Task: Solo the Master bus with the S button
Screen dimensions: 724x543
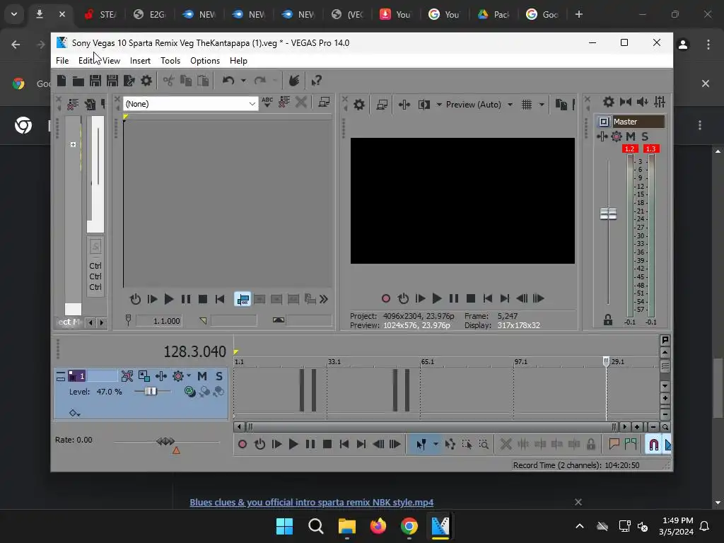Action: (x=645, y=136)
